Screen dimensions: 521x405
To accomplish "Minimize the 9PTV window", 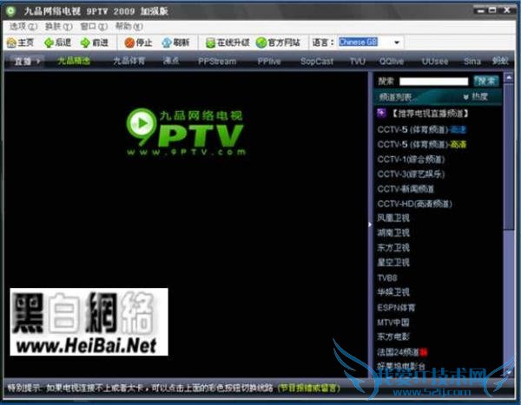I will pos(481,10).
